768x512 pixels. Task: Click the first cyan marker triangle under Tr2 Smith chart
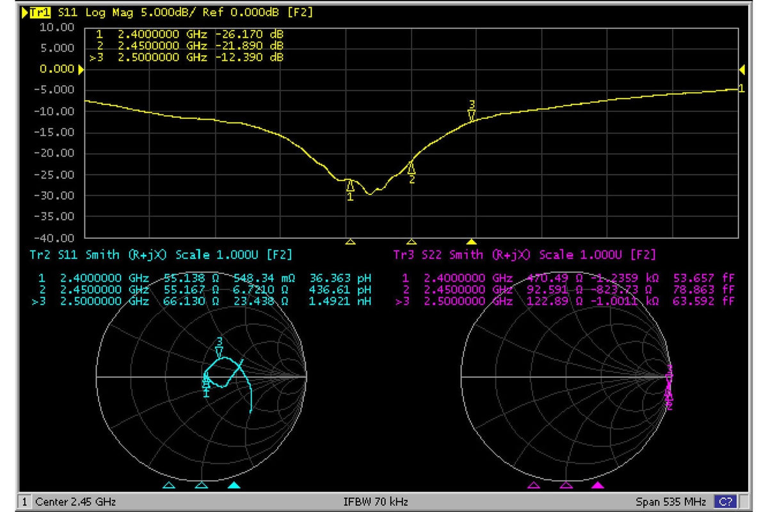point(168,486)
